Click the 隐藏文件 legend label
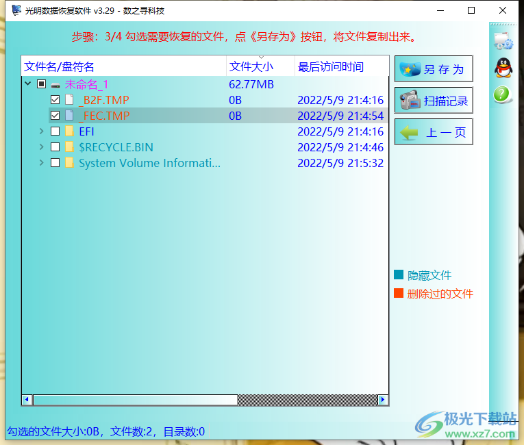The width and height of the screenshot is (524, 445). (429, 275)
